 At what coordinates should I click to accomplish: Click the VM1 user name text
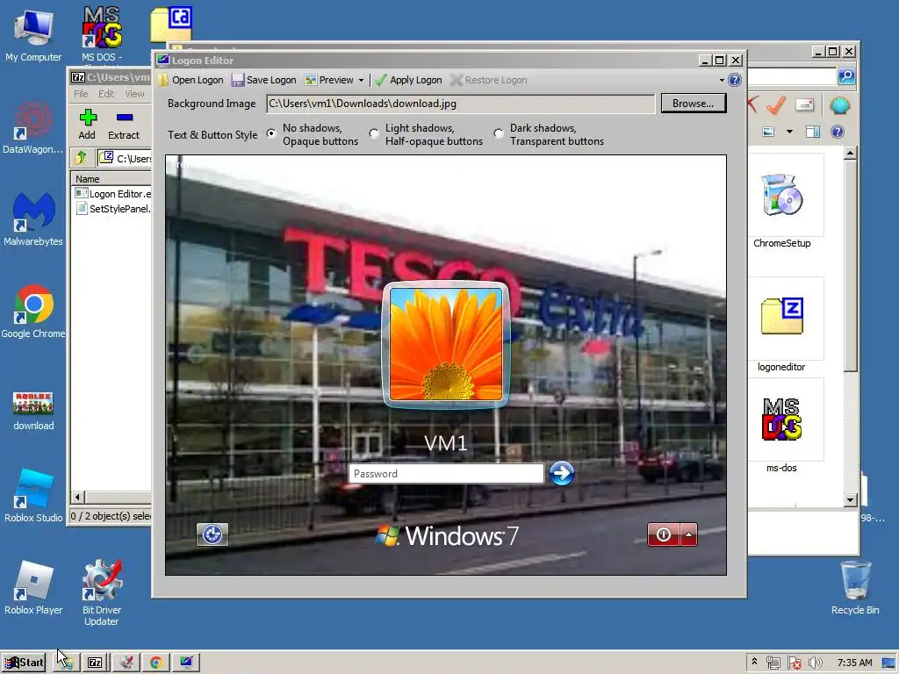[446, 443]
